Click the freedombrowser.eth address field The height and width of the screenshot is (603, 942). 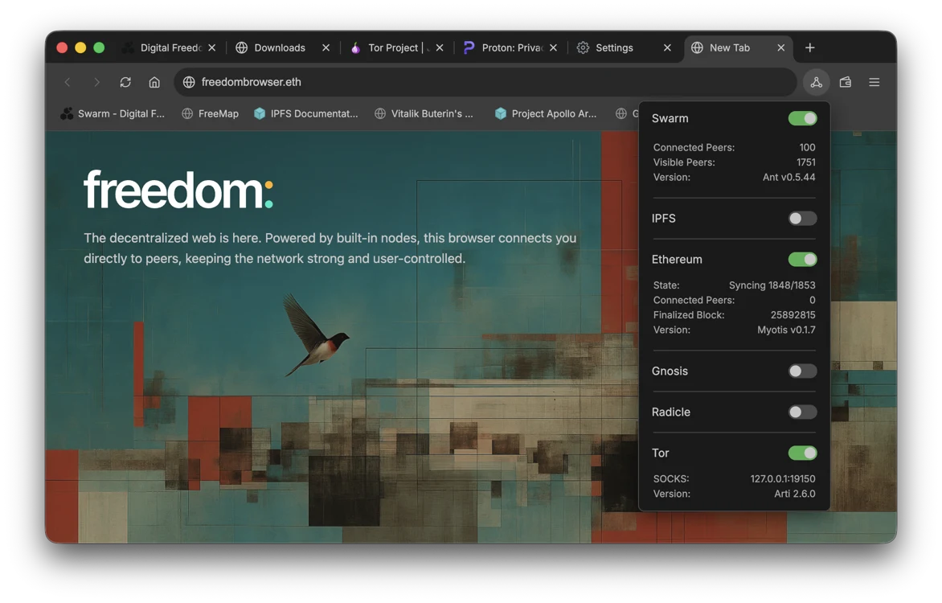pos(485,82)
